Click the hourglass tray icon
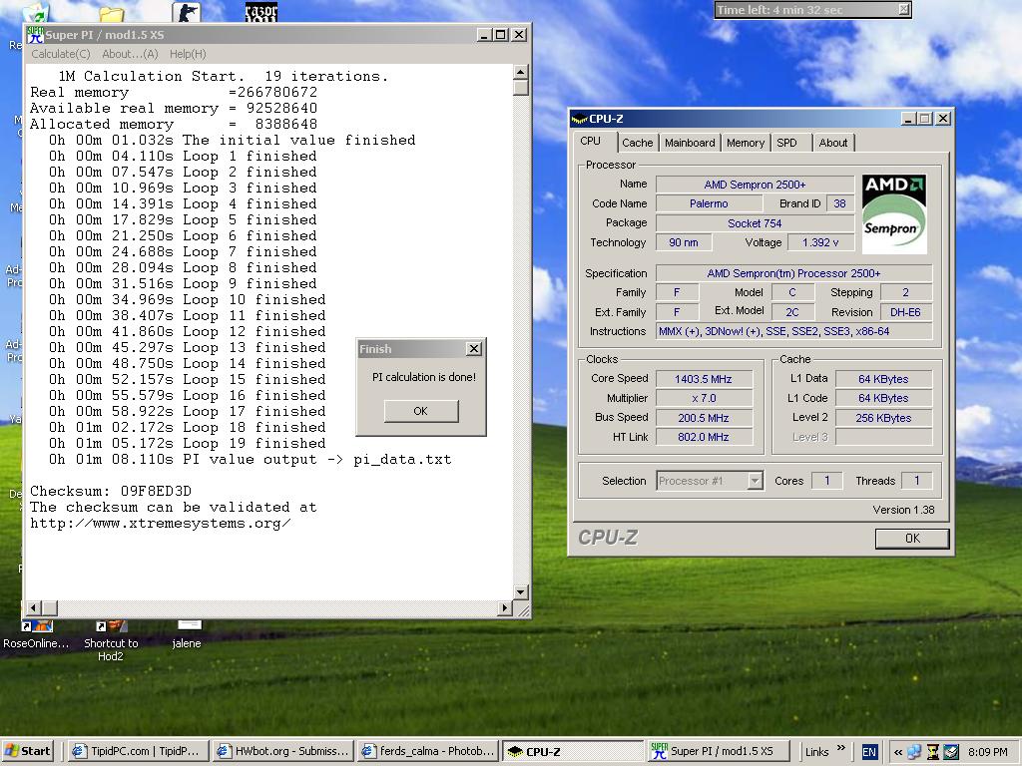1022x766 pixels. point(933,752)
